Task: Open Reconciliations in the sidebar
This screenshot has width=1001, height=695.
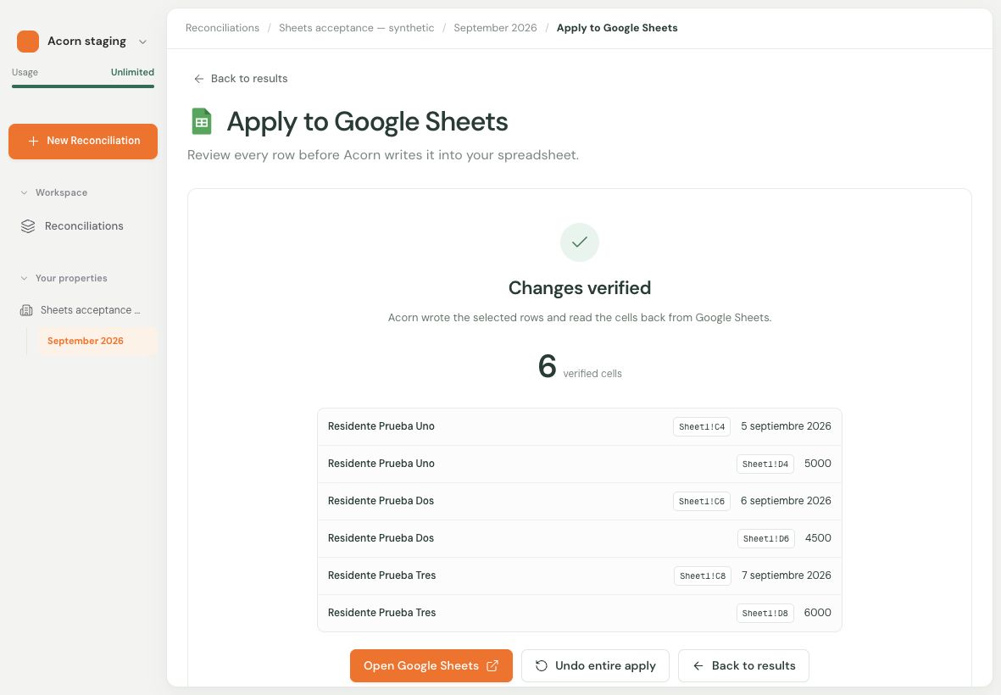Action: 83,226
